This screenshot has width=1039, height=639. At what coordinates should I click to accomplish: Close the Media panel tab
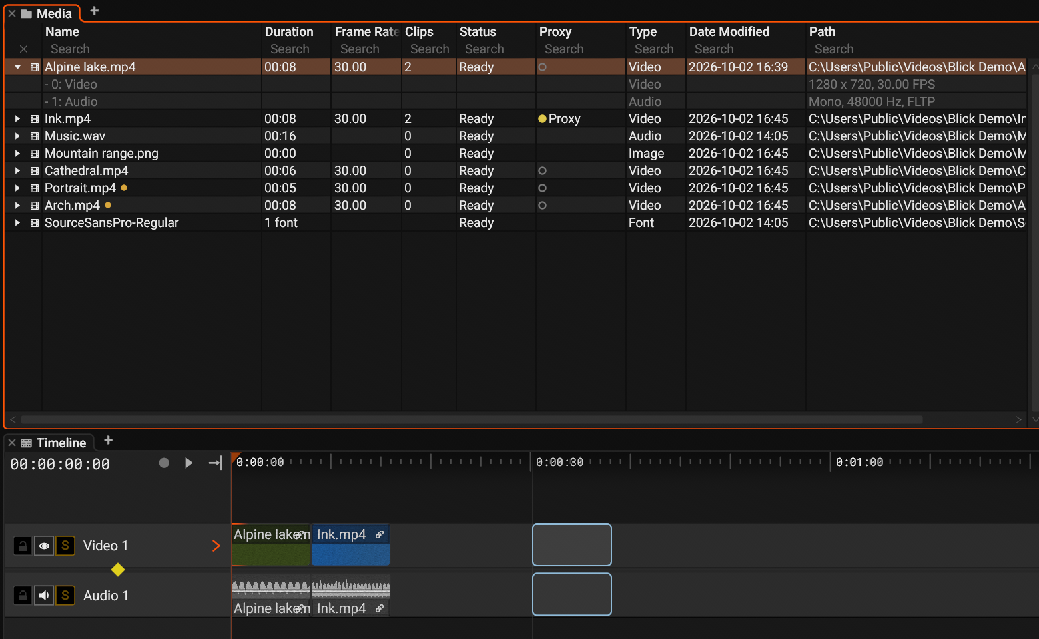point(12,13)
